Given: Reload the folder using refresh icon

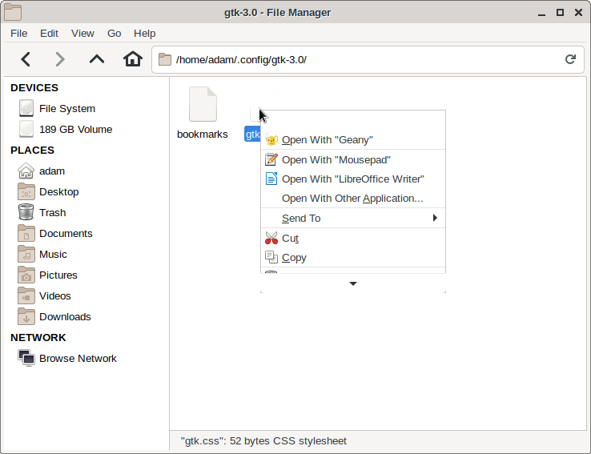Looking at the screenshot, I should (570, 59).
